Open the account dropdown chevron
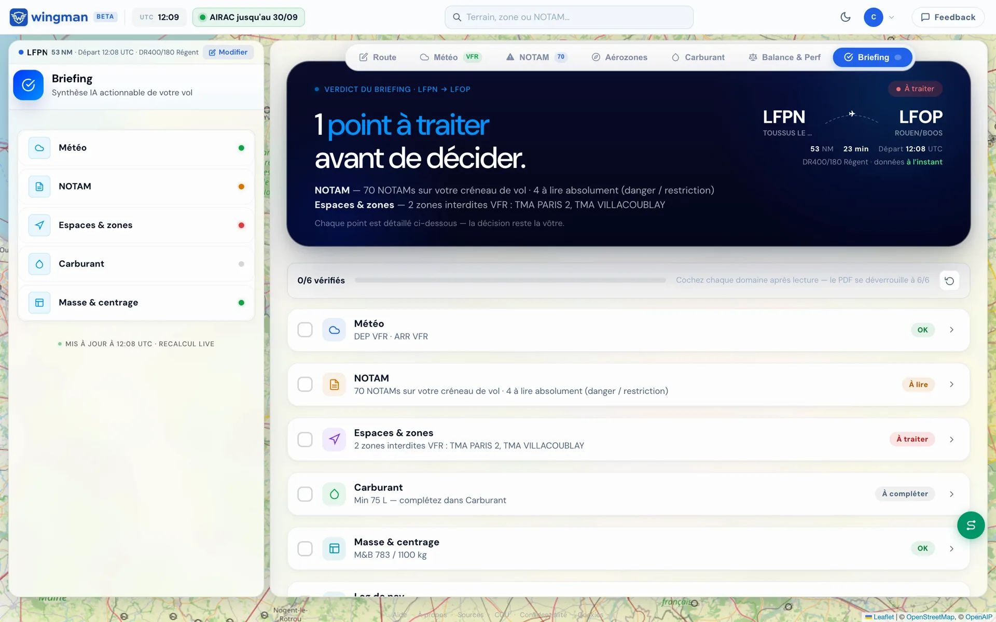 [892, 17]
